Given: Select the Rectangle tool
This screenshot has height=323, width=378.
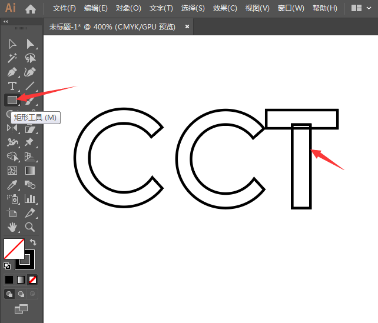Looking at the screenshot, I should tap(12, 100).
